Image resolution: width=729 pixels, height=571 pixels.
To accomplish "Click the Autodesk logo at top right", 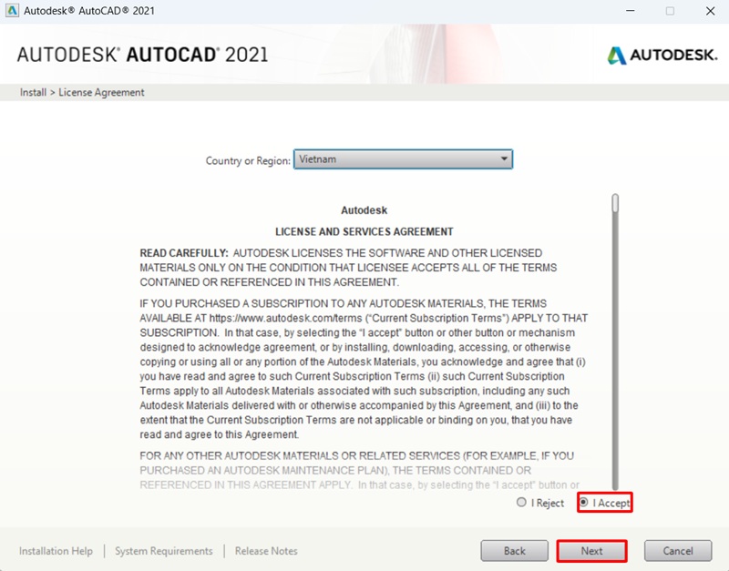I will (661, 55).
